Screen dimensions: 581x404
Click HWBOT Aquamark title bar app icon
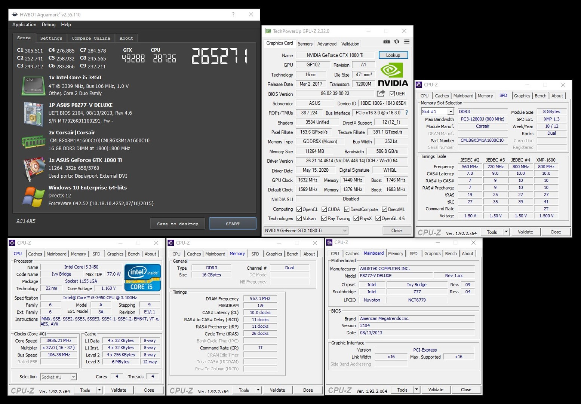pos(15,15)
